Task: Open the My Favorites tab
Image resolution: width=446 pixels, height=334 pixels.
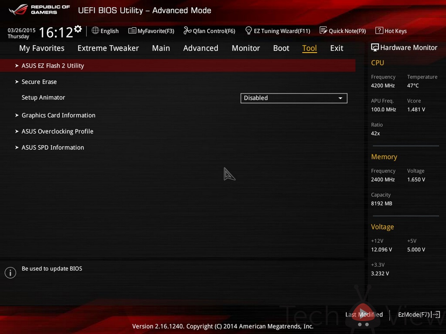Action: click(42, 48)
